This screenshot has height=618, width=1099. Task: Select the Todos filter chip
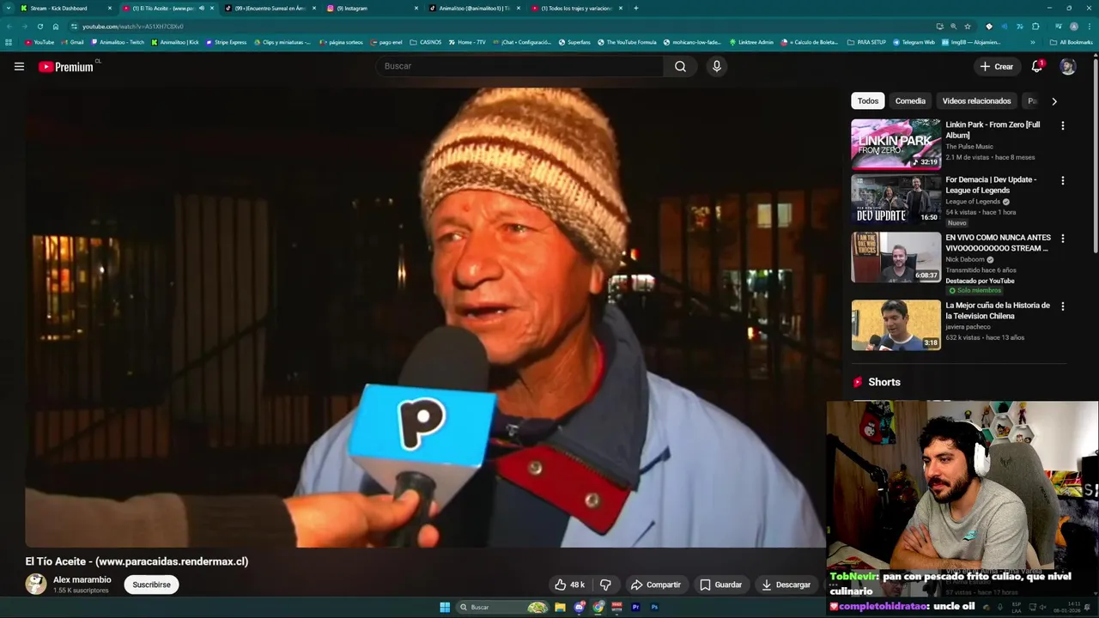(x=868, y=101)
